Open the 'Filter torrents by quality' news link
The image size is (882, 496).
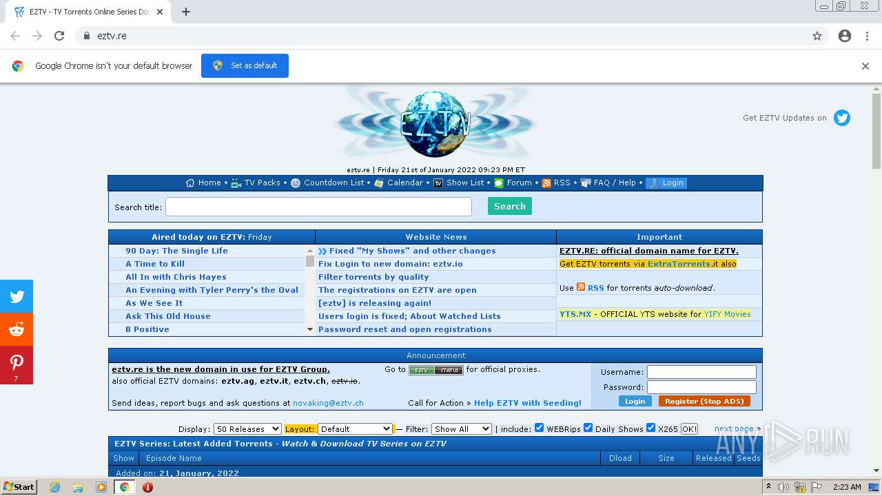click(373, 277)
